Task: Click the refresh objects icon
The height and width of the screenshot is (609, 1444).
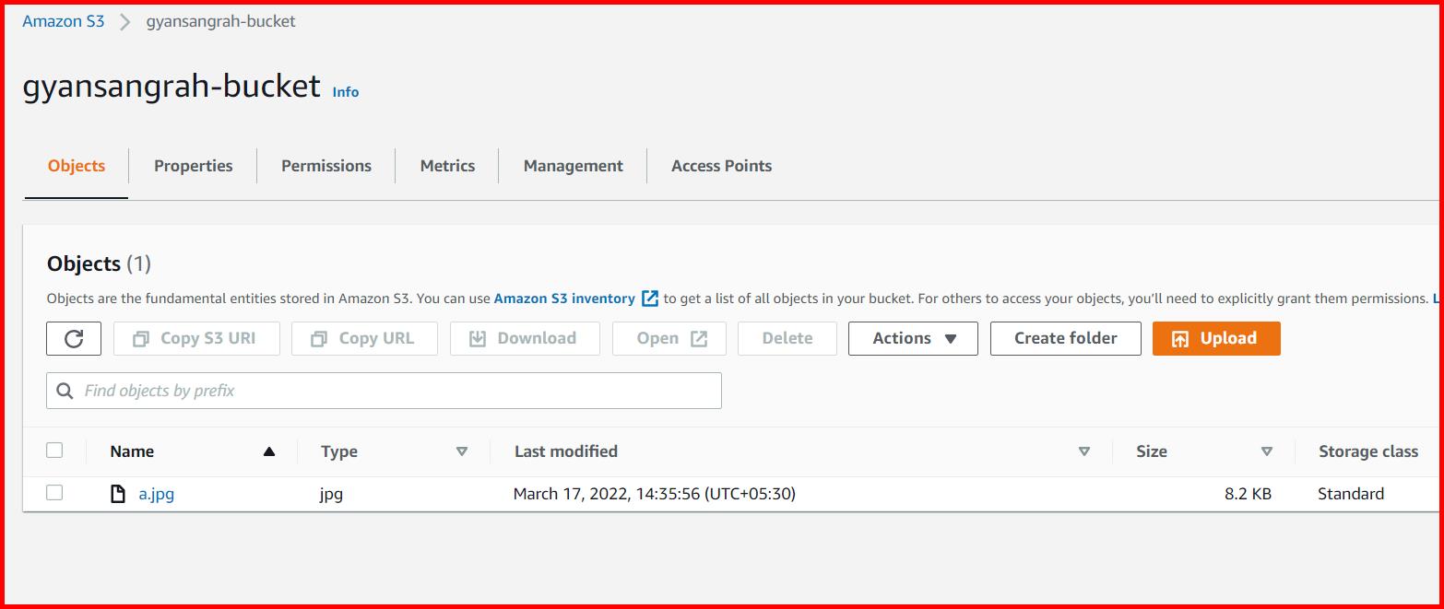Action: tap(73, 338)
